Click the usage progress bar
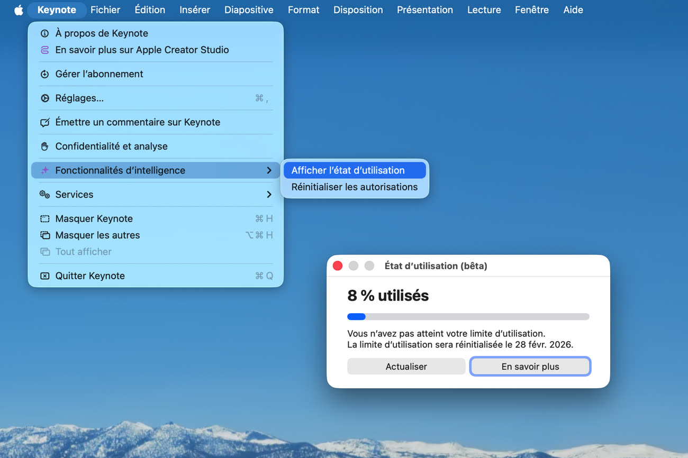688x458 pixels. click(x=468, y=317)
